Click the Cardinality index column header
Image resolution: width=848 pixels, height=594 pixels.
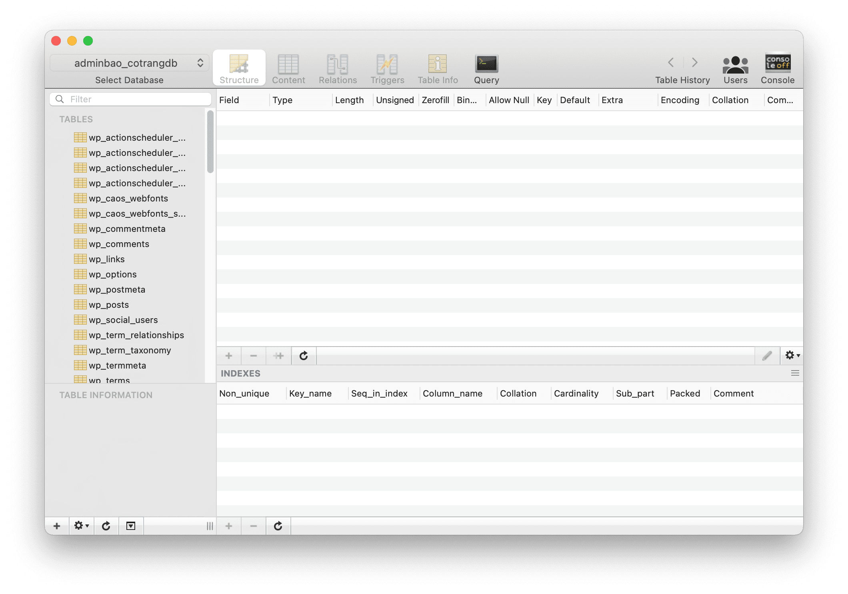pyautogui.click(x=582, y=393)
